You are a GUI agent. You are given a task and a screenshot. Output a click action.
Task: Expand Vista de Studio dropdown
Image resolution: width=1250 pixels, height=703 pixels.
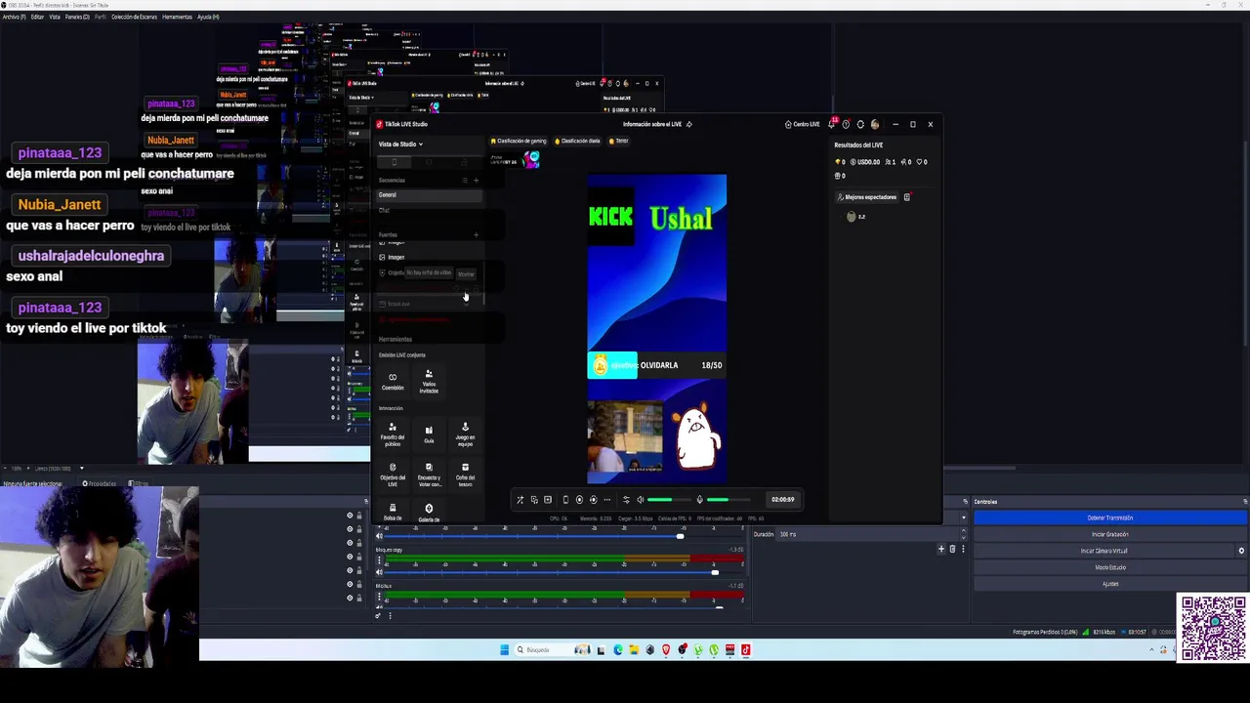[400, 145]
